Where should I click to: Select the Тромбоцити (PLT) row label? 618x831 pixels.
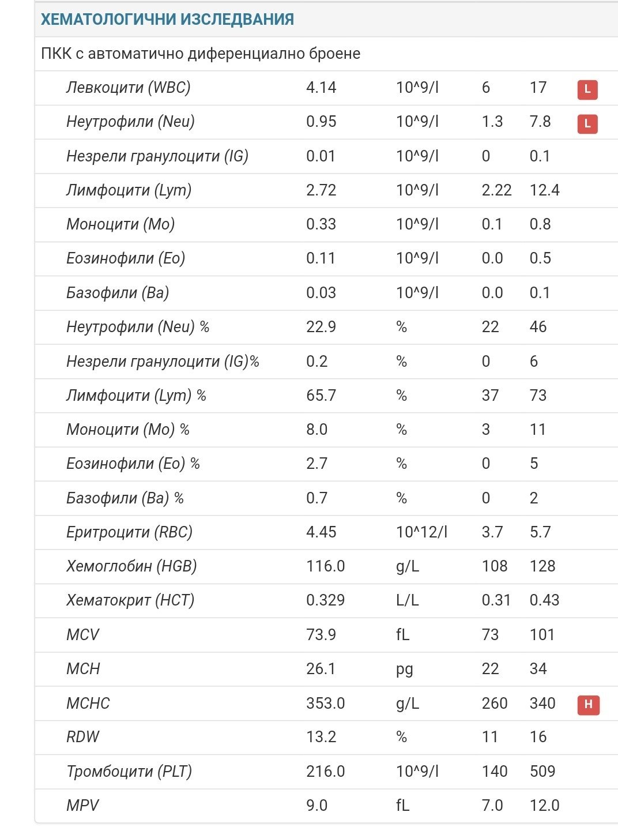click(129, 772)
